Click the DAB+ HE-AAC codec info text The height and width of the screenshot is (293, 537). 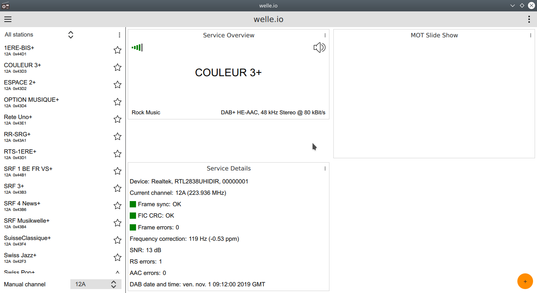273,112
